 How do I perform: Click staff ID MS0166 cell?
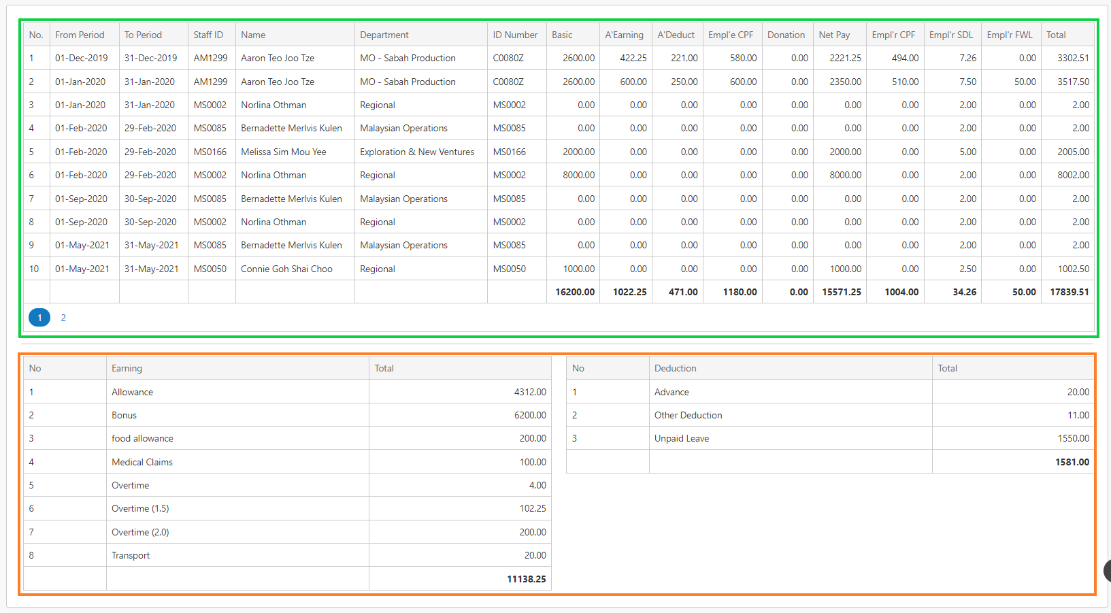click(210, 152)
